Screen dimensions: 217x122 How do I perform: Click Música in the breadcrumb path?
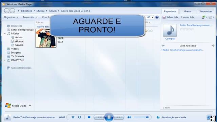[x=40, y=11]
